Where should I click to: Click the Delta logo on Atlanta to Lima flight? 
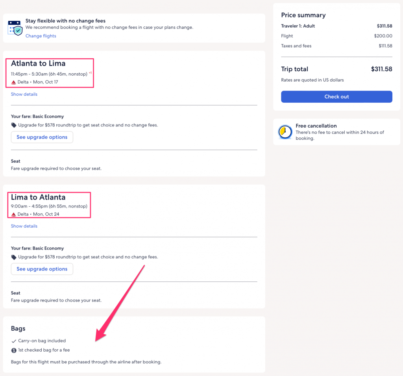pyautogui.click(x=14, y=82)
